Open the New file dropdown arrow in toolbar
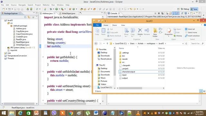The width and height of the screenshot is (206, 116). (x=6, y=9)
